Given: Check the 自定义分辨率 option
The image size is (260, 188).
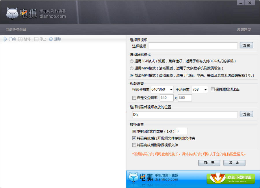Looking at the screenshot, I should tap(134, 98).
